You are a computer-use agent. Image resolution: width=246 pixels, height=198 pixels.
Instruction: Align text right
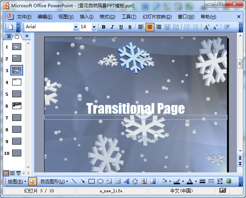pos(159,27)
